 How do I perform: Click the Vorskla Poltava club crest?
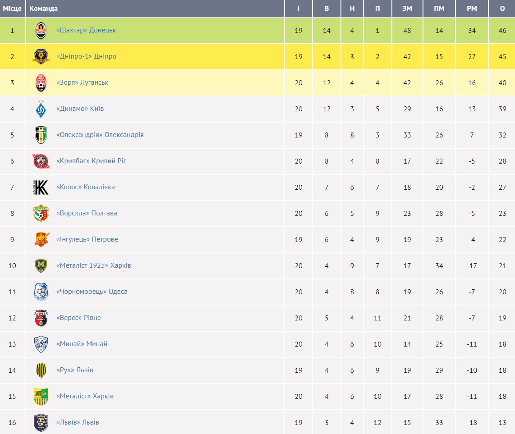41,214
